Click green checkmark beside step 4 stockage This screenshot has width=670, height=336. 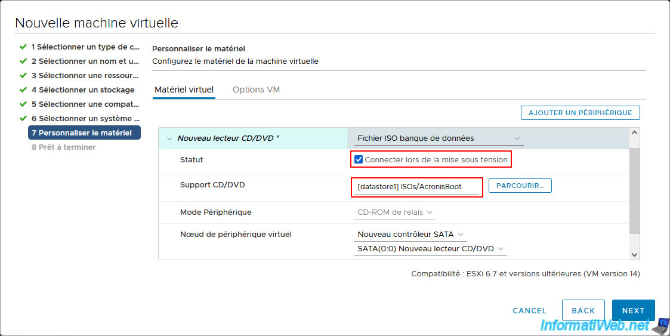(23, 90)
